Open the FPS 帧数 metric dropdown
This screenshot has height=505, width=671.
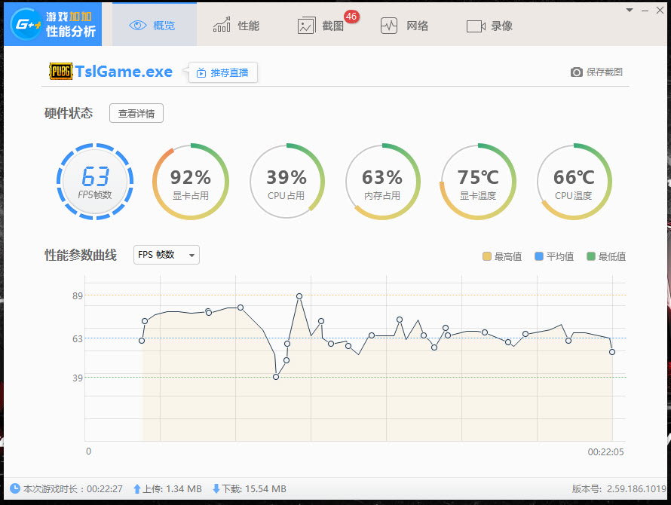click(165, 255)
